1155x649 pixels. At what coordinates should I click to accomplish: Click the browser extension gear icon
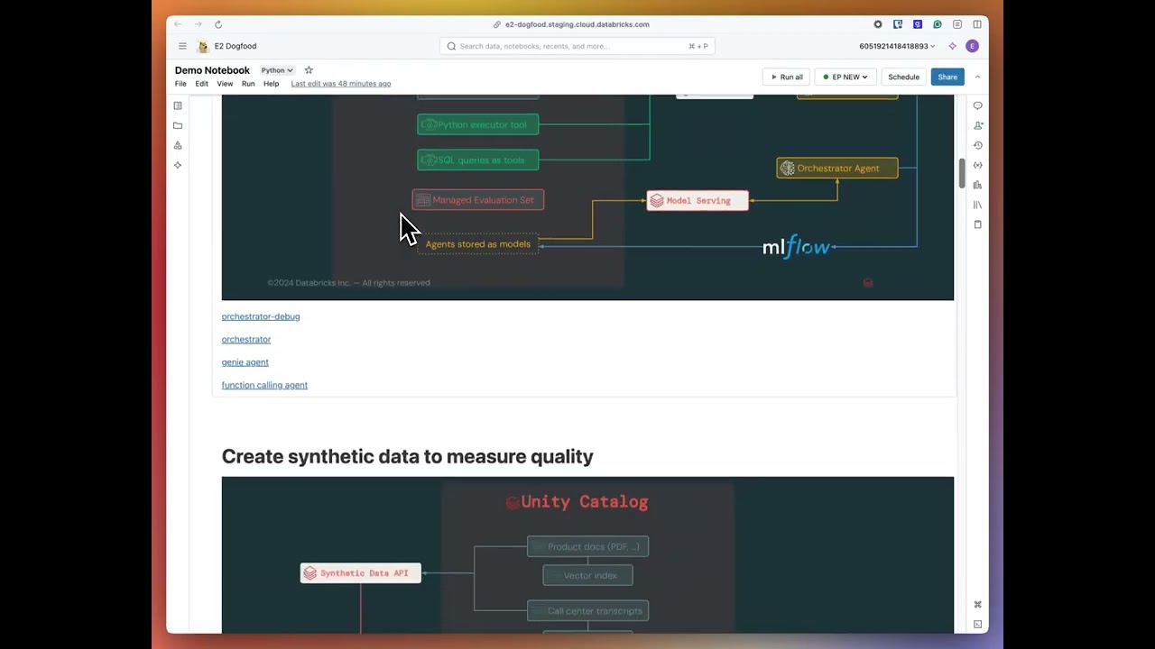[878, 24]
